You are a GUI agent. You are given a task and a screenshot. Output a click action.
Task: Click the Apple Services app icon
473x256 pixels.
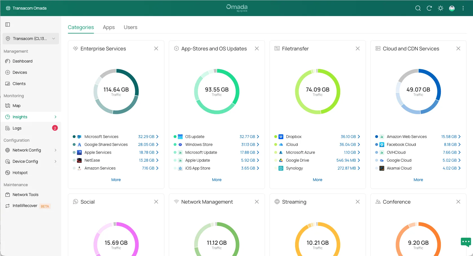click(x=79, y=152)
